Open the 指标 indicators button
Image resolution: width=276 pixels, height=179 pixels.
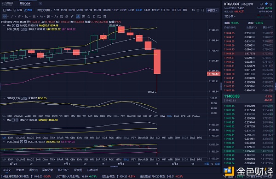coord(7,10)
